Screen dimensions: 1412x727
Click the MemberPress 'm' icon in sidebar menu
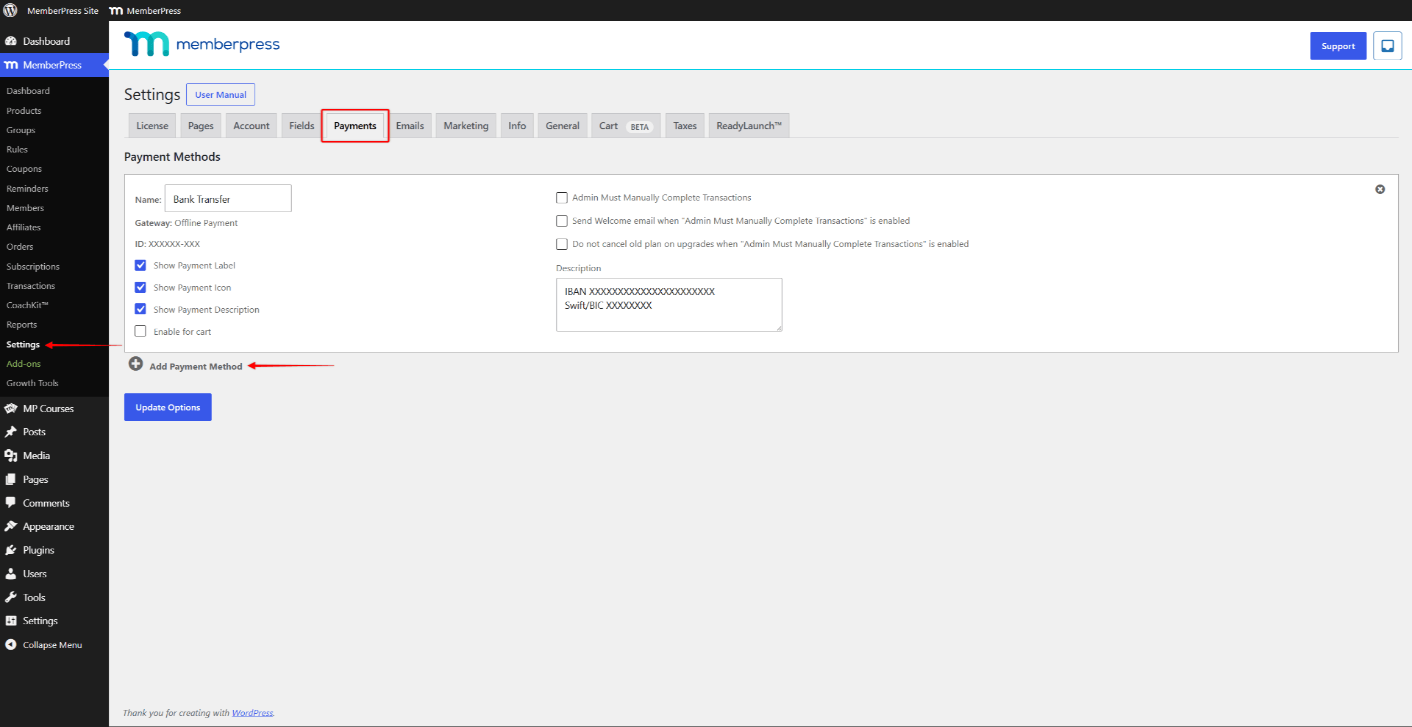pos(11,65)
